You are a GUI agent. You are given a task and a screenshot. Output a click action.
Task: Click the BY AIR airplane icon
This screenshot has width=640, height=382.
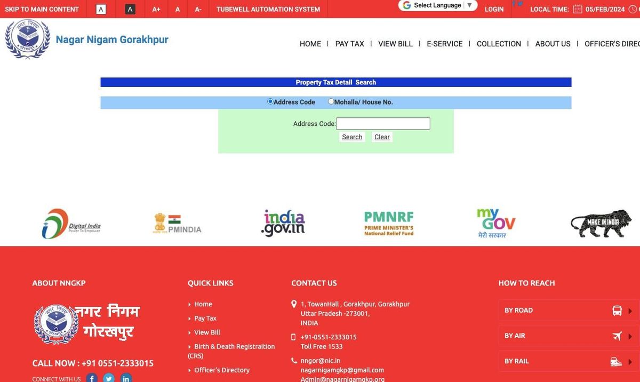coord(617,336)
